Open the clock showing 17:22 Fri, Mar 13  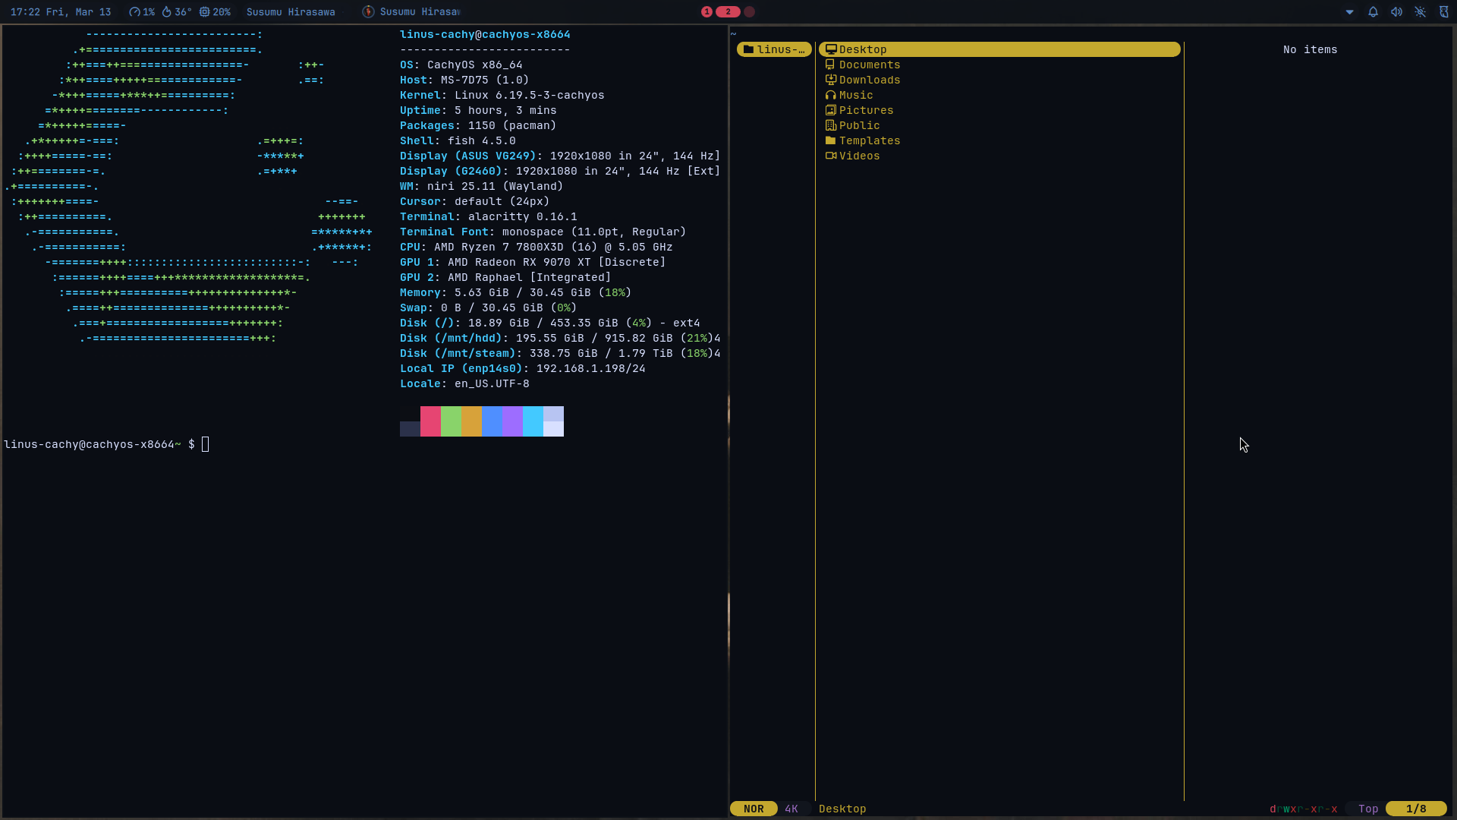[x=61, y=12]
